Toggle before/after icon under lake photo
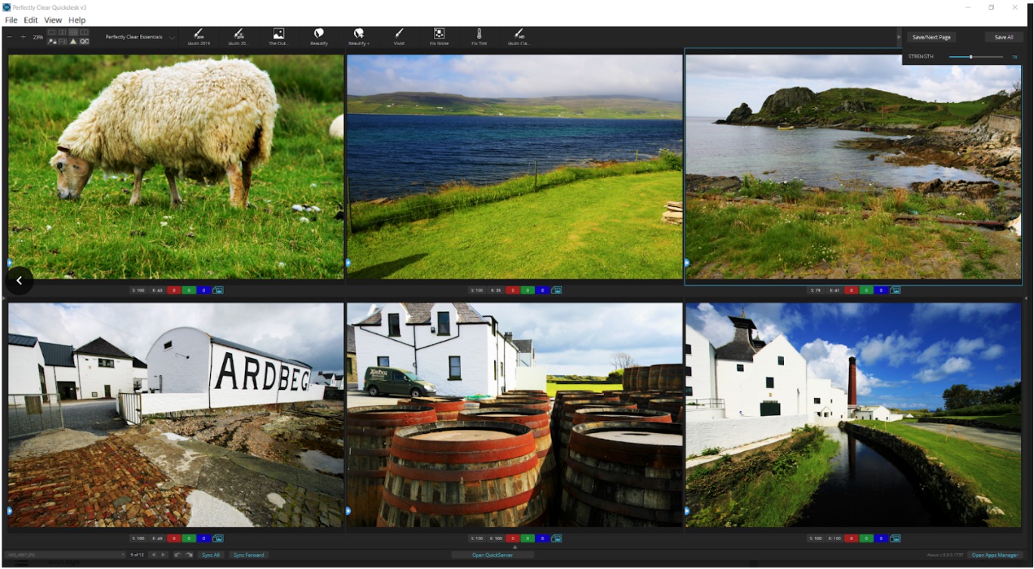1034x569 pixels. [x=556, y=290]
